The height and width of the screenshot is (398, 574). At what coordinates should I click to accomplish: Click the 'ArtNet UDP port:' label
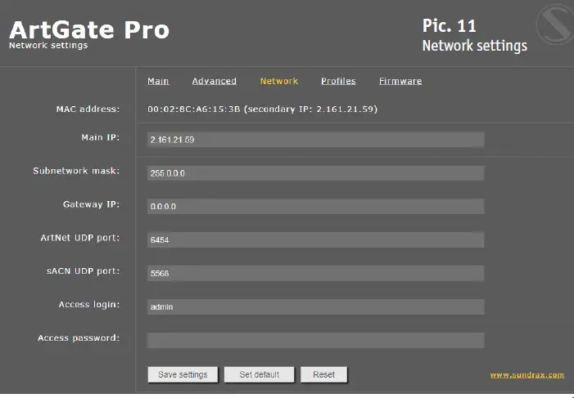pos(79,238)
